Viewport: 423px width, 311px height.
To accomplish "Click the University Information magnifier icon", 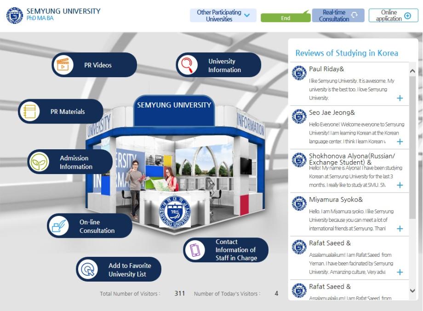I will 187,65.
